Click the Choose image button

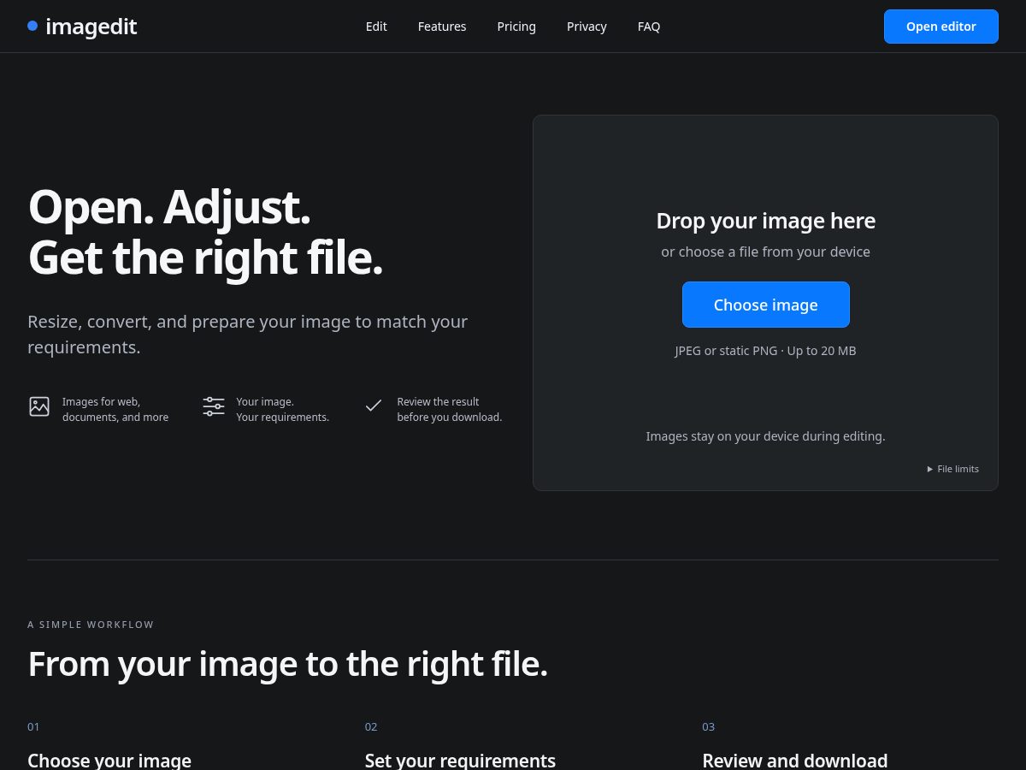click(x=766, y=305)
